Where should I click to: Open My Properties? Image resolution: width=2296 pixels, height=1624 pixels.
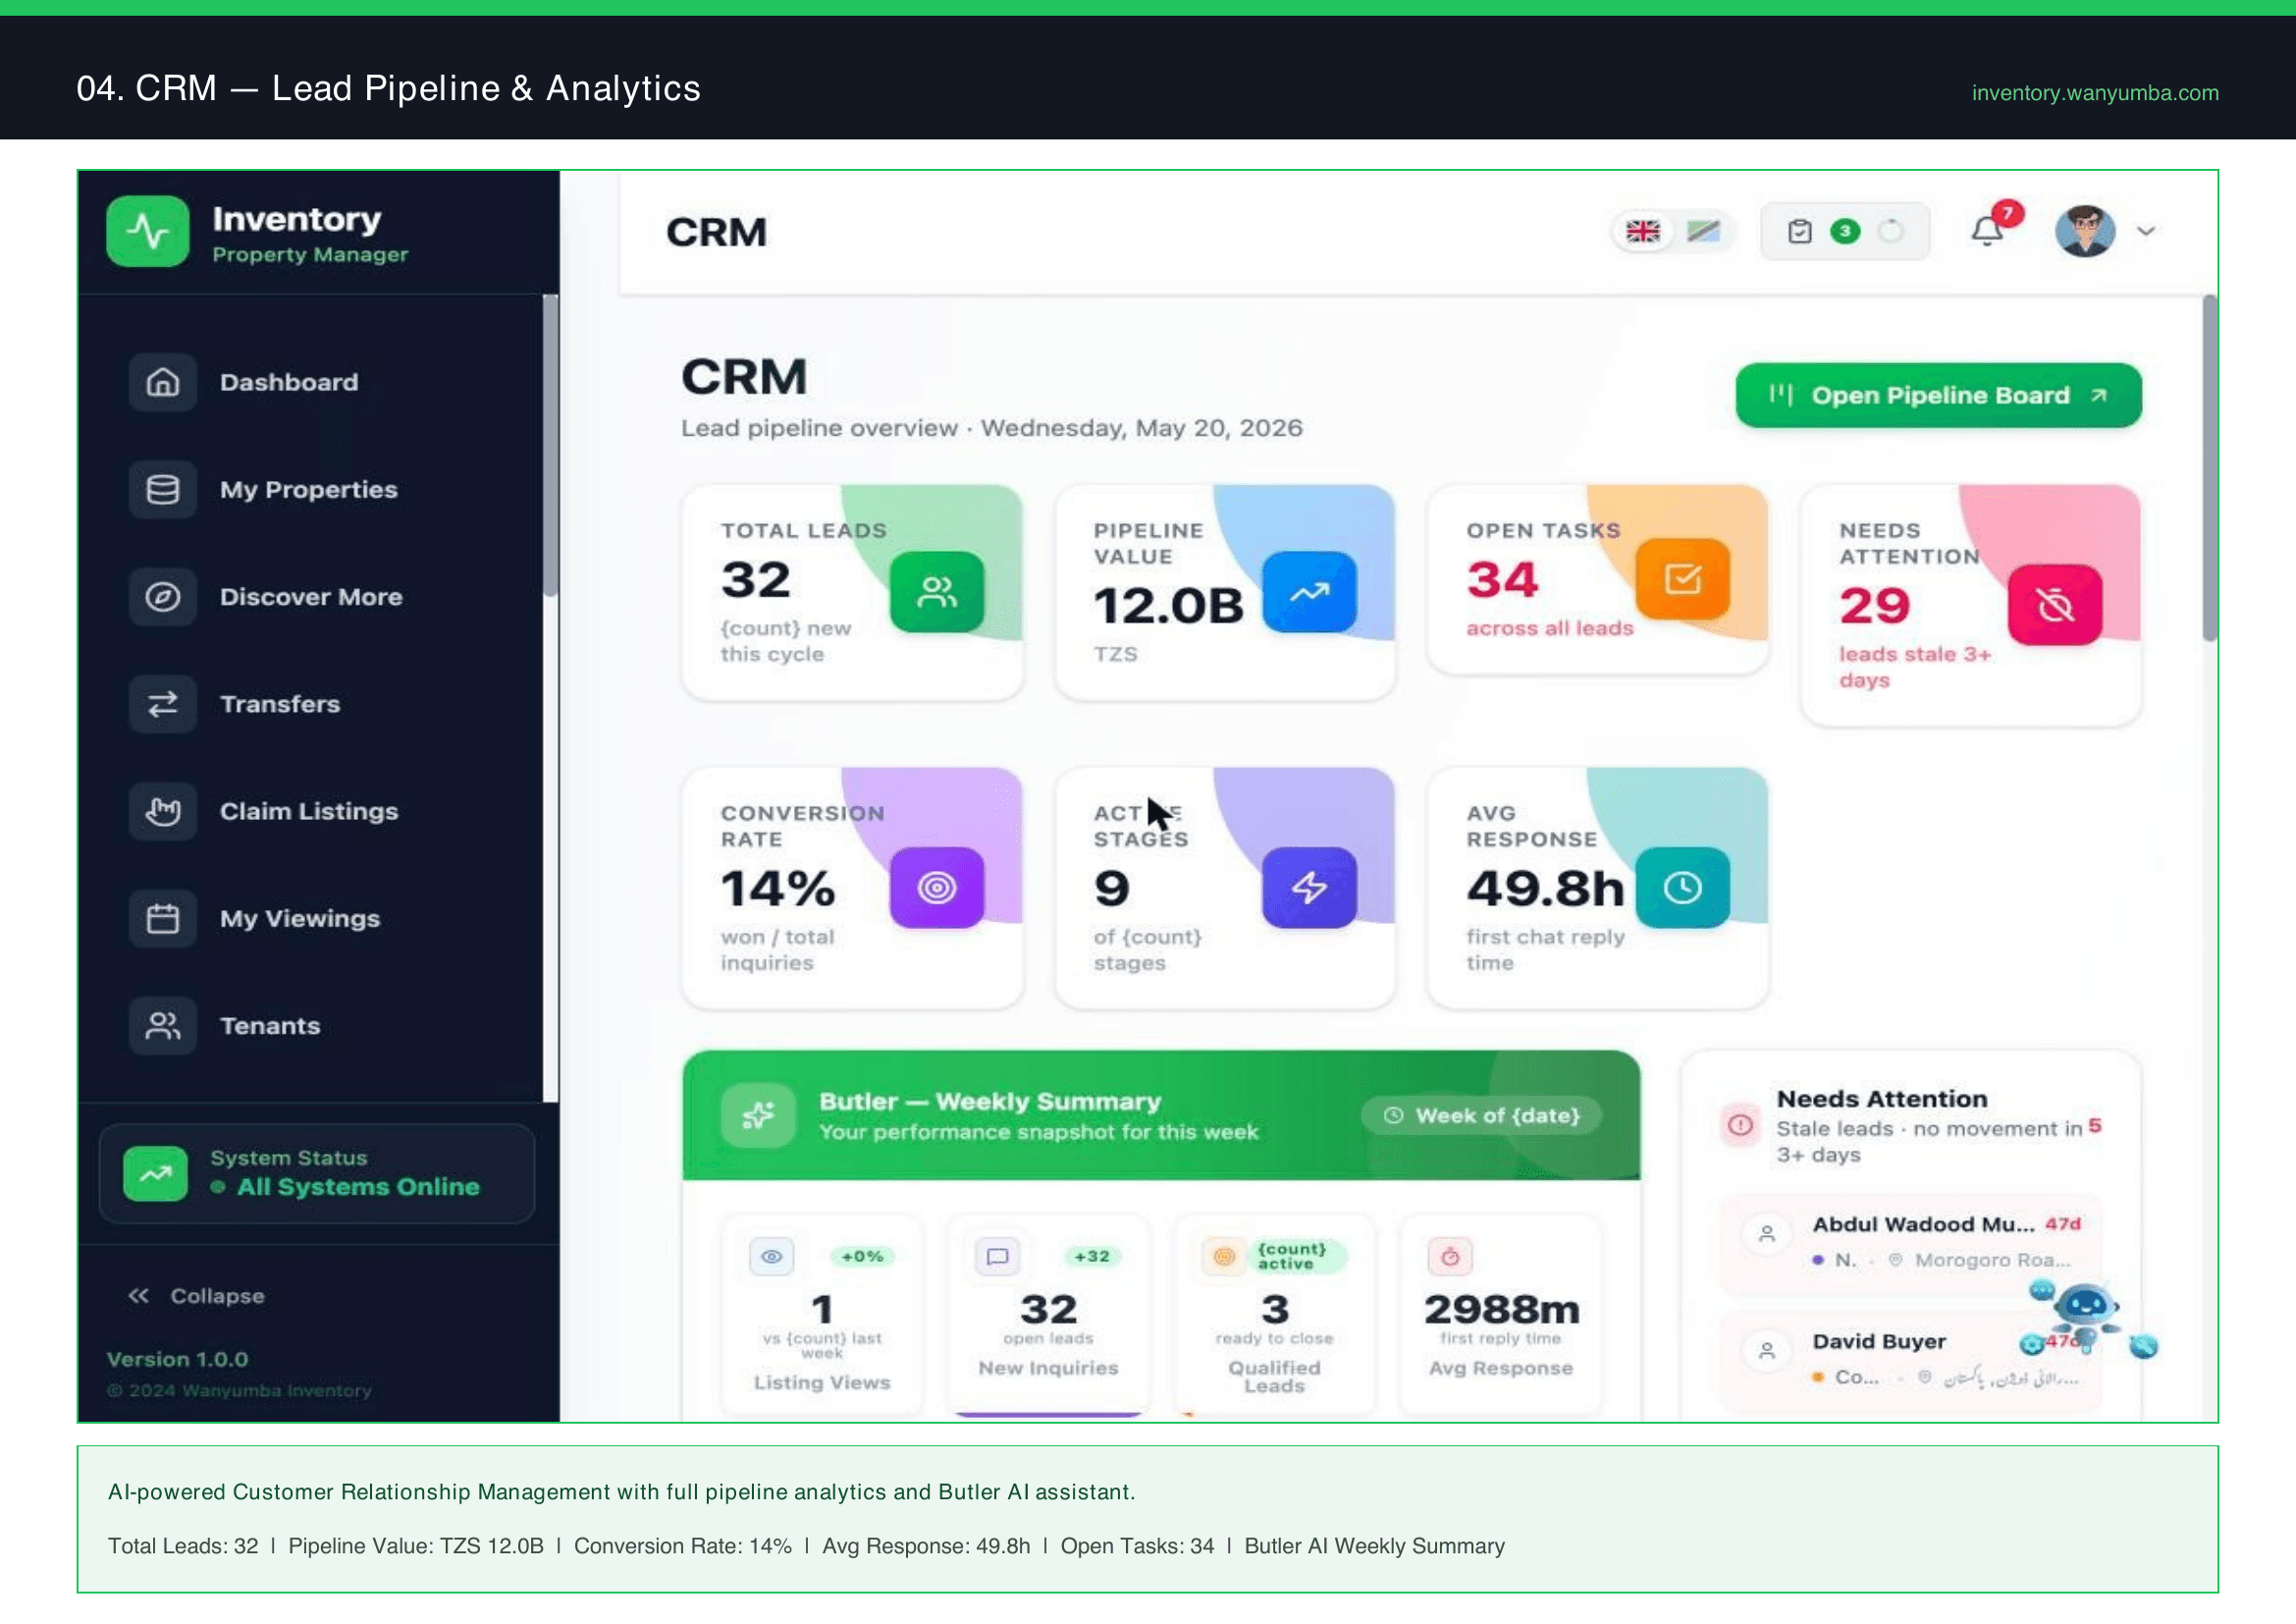[309, 489]
